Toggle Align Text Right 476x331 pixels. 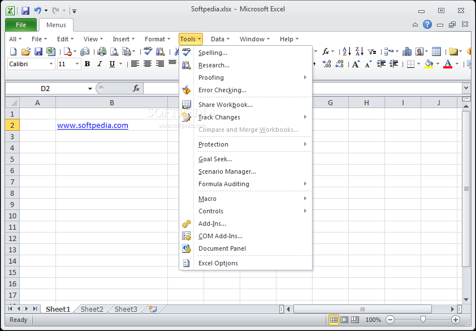tap(159, 64)
